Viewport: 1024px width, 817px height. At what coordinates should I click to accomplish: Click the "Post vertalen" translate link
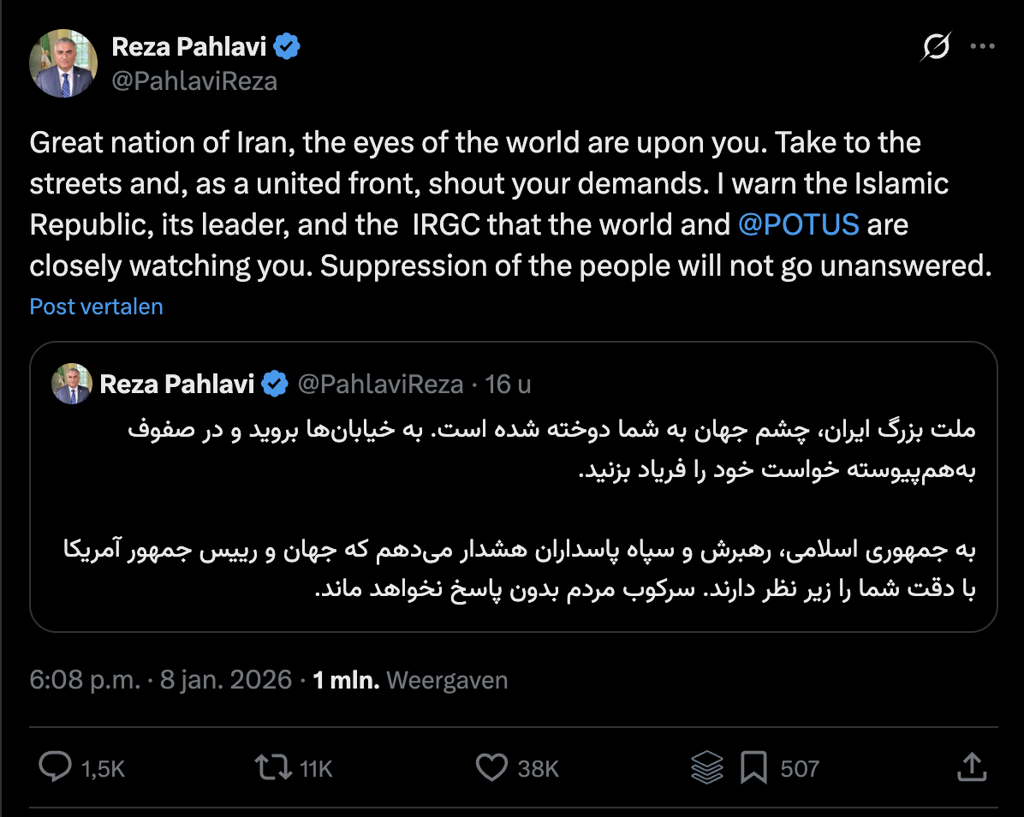[x=96, y=307]
